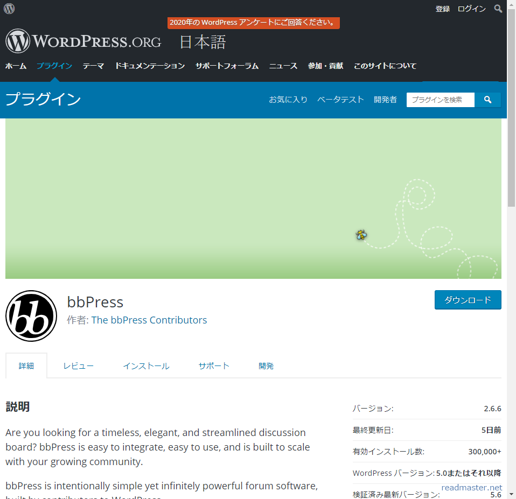Click the ログイン link
This screenshot has width=516, height=499.
click(471, 9)
